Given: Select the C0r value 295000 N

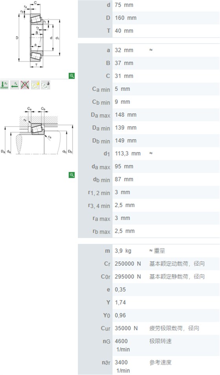Looking at the screenshot, I should click(x=128, y=277).
